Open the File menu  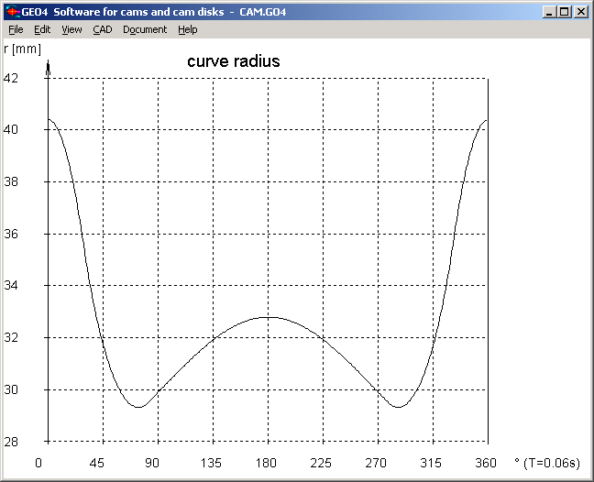point(16,29)
